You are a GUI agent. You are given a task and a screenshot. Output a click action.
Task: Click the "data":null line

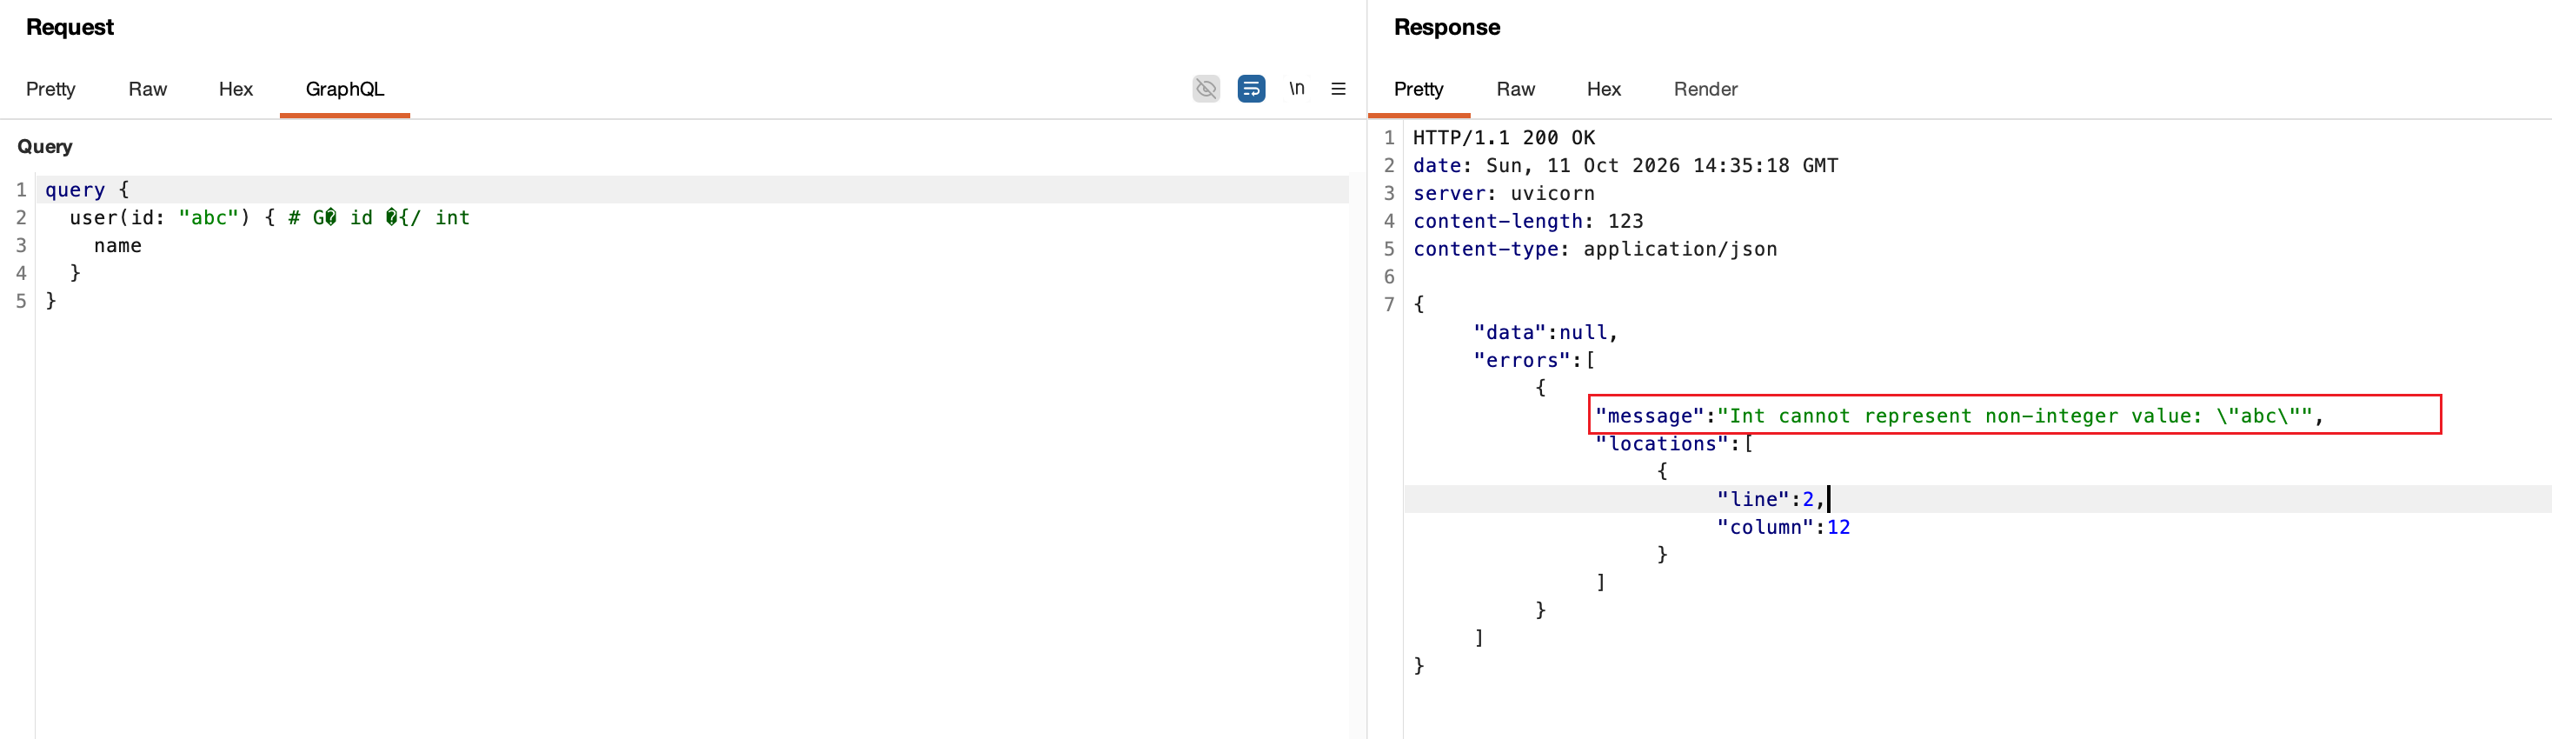(x=1545, y=332)
